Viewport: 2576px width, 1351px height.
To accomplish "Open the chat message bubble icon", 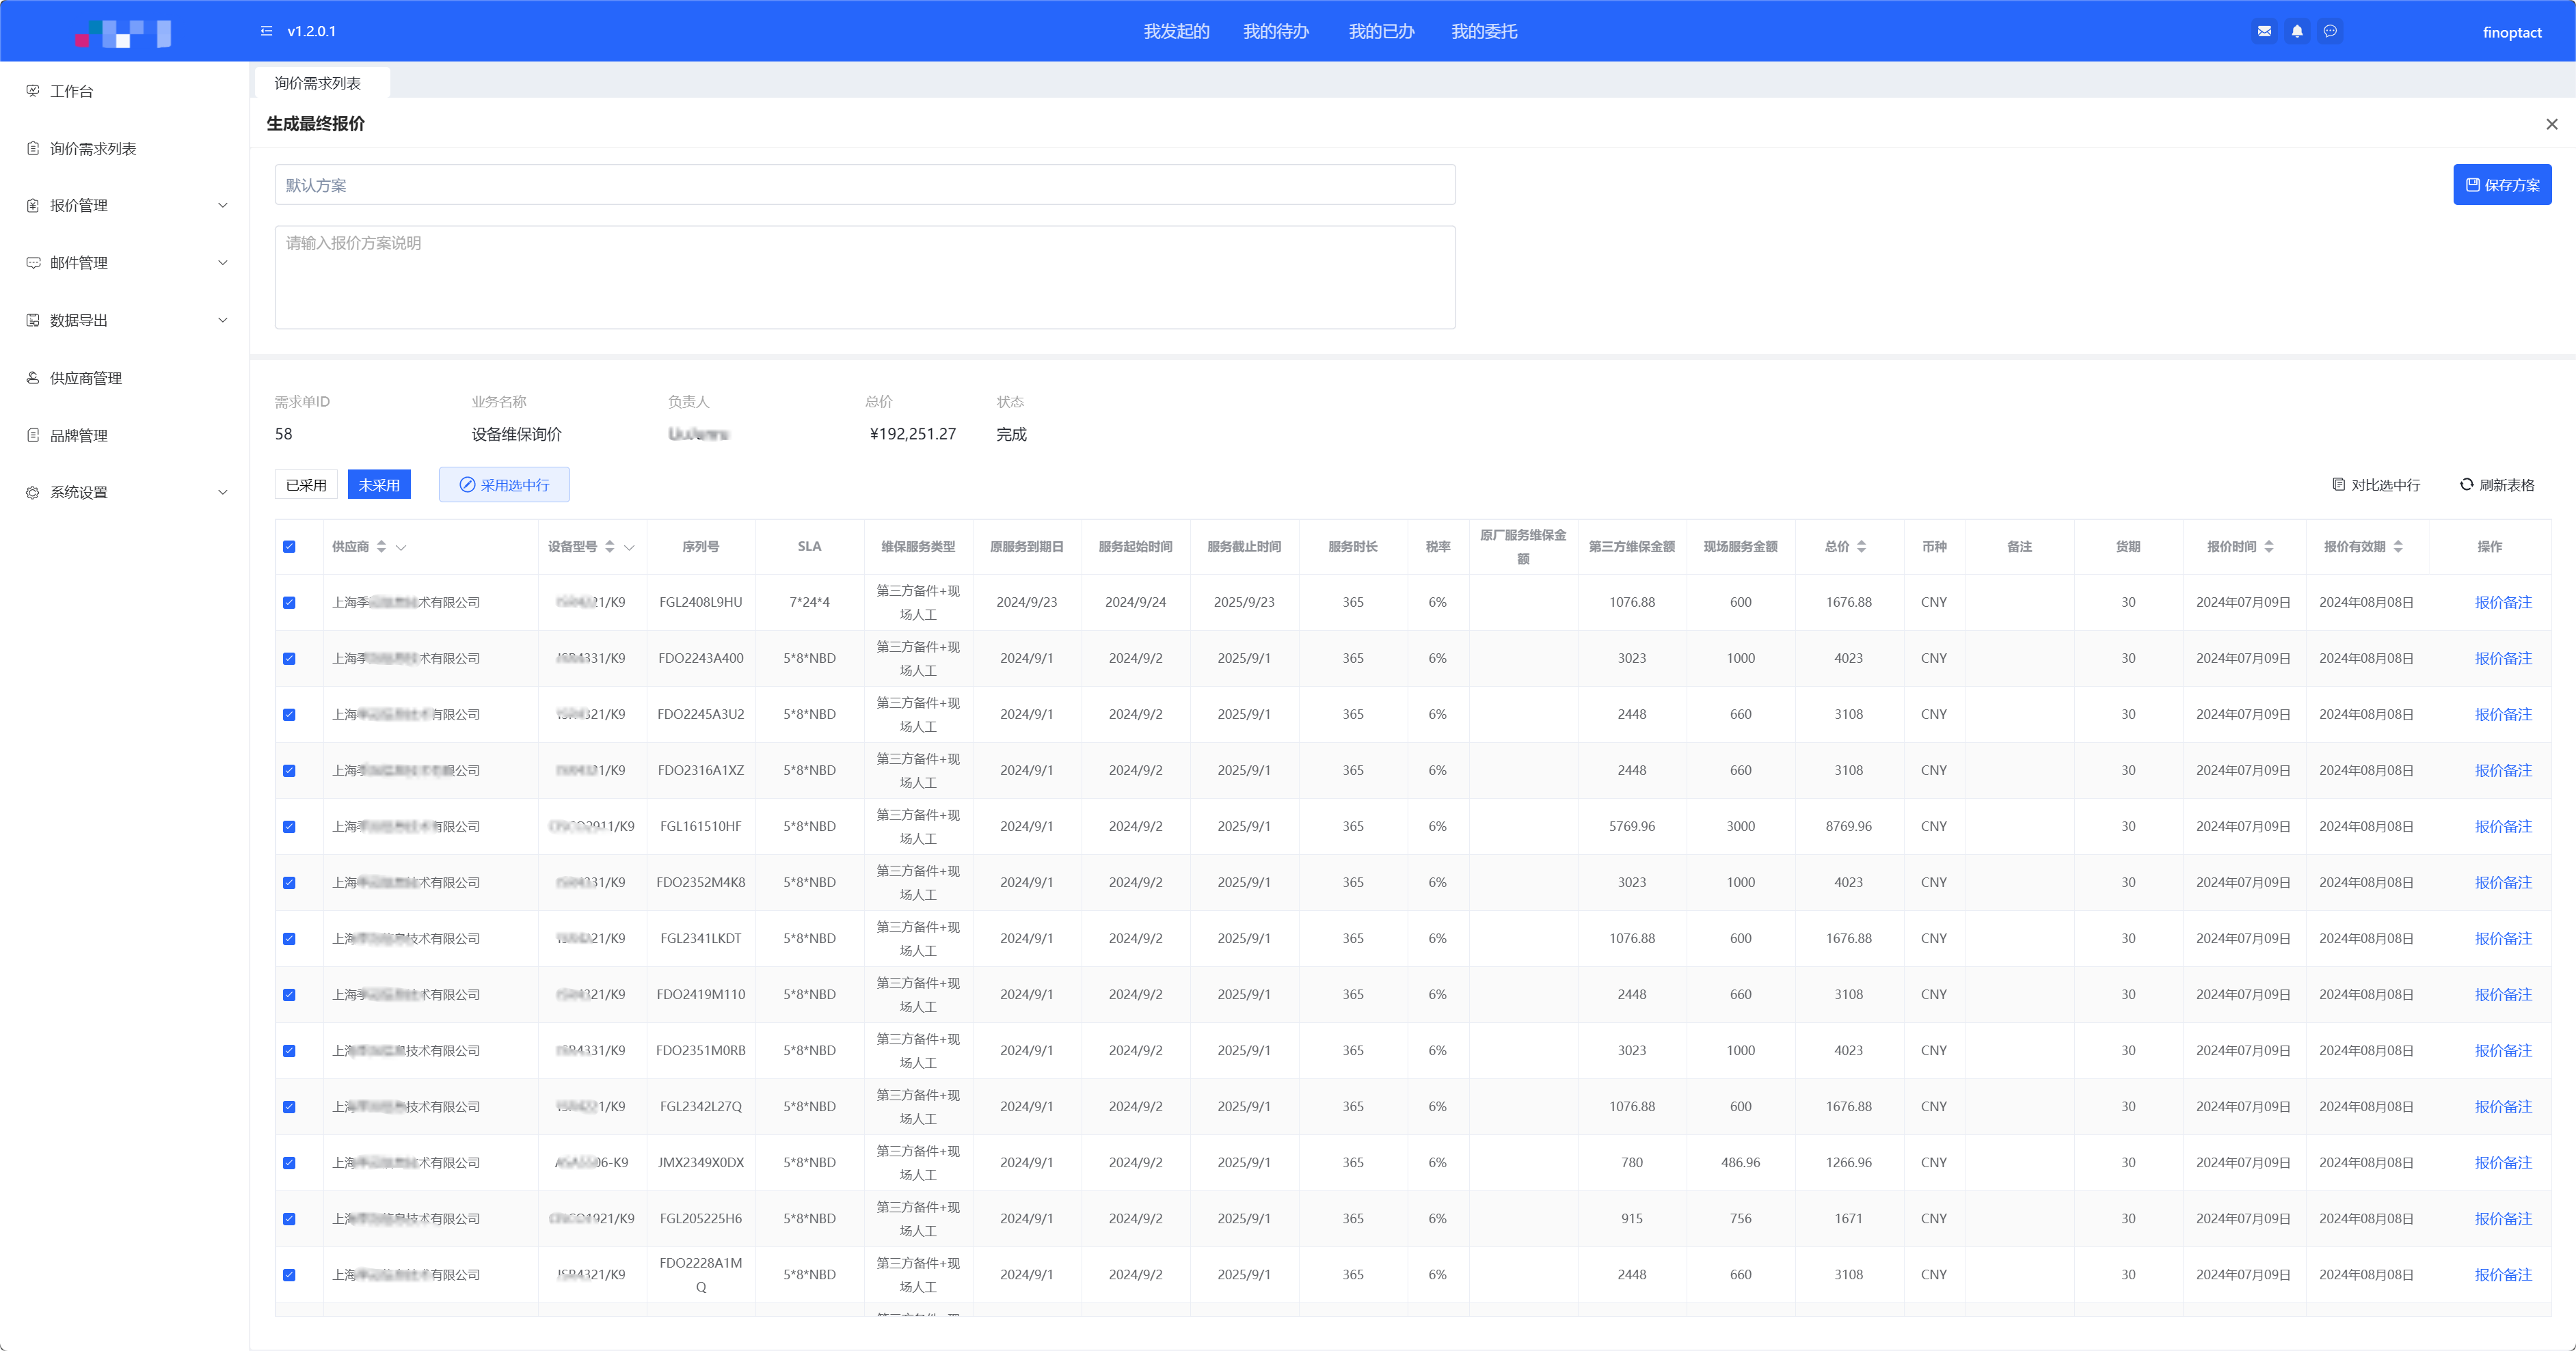I will (x=2330, y=31).
